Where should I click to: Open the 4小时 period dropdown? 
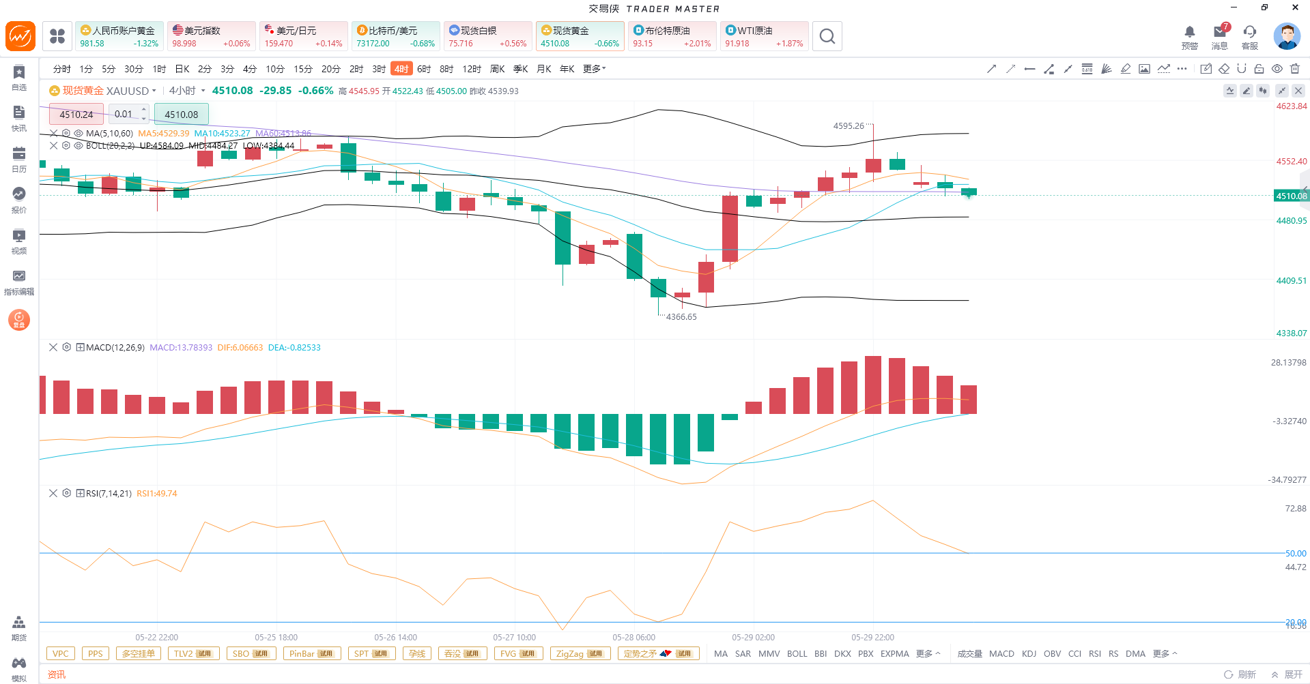[x=186, y=91]
